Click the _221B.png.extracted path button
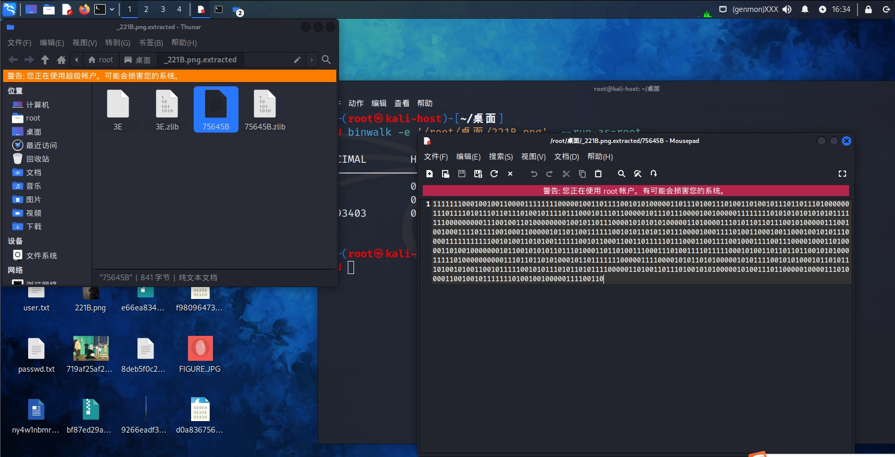 [x=200, y=60]
